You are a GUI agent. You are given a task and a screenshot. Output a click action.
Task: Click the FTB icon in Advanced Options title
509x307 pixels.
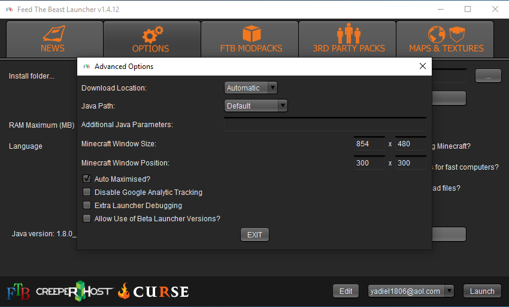(x=87, y=67)
